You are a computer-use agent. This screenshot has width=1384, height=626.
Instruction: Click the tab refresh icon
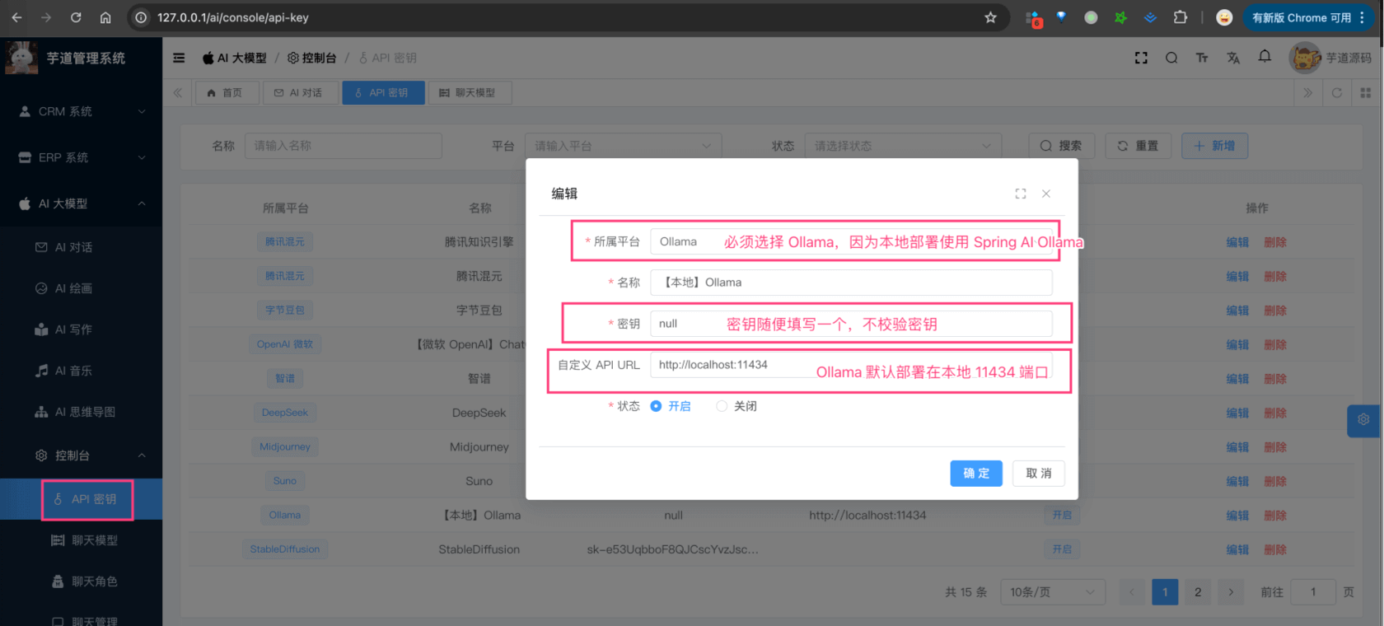tap(1337, 93)
